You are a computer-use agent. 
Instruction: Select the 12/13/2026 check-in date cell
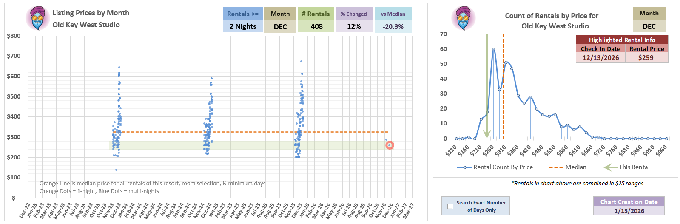click(600, 58)
